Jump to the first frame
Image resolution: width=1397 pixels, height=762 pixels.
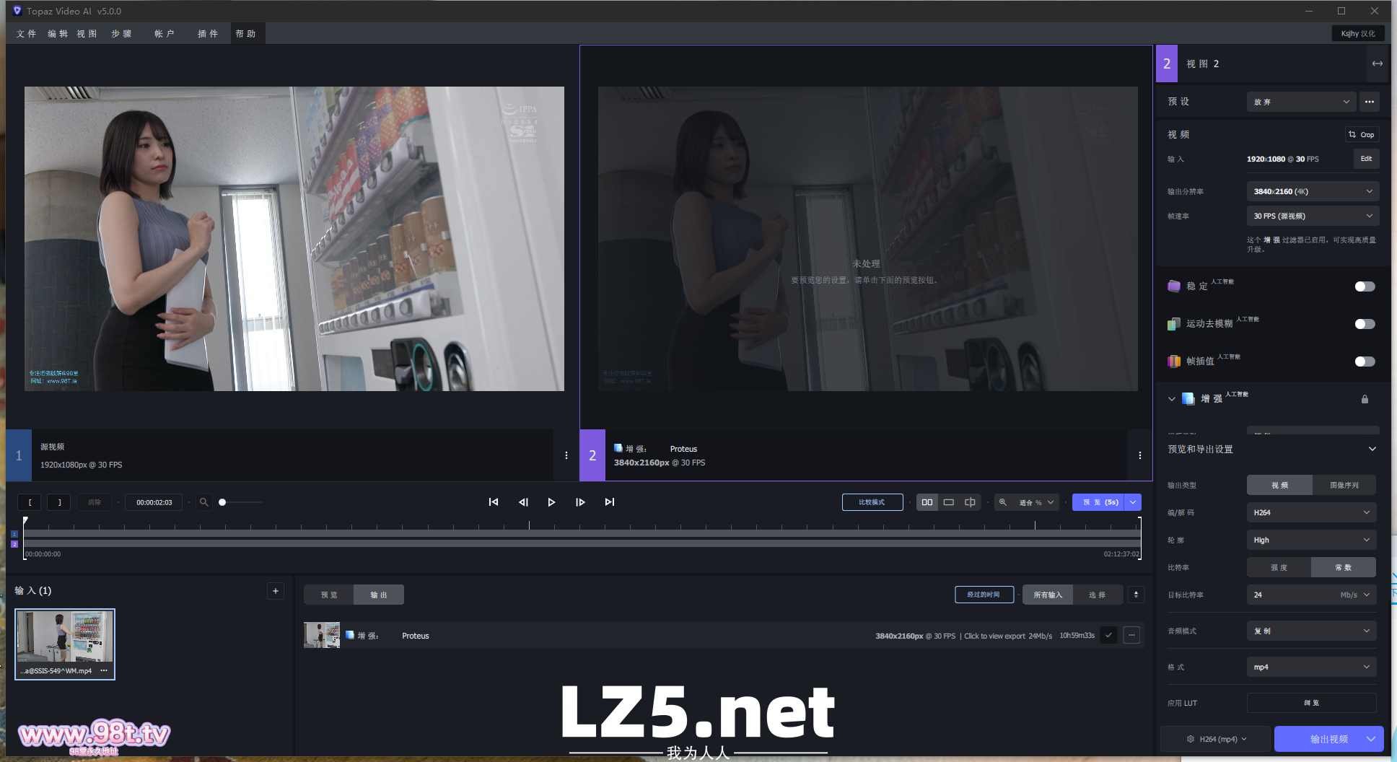(494, 502)
